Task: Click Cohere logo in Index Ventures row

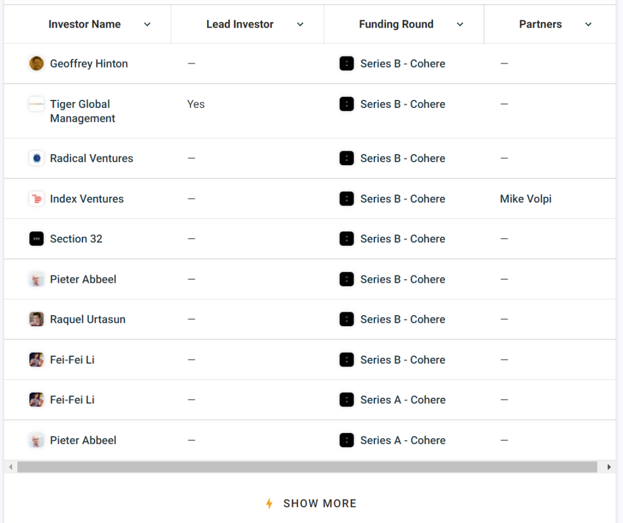Action: 347,199
